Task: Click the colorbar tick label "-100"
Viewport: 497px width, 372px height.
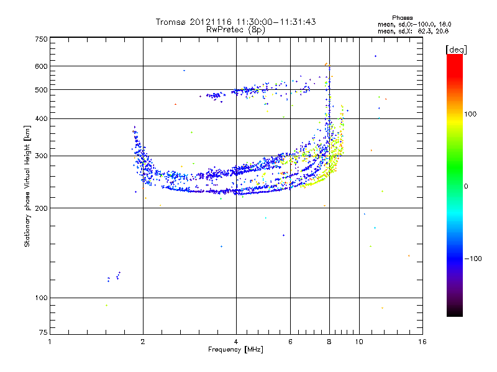Action: [x=473, y=259]
